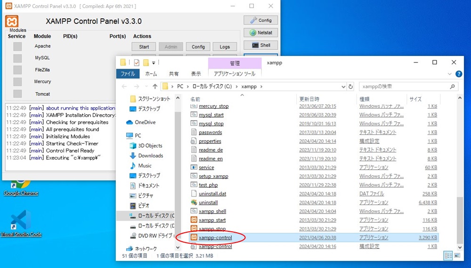Open the Config button with wrench icon
Screen dimensions: 471x268
[x=260, y=20]
